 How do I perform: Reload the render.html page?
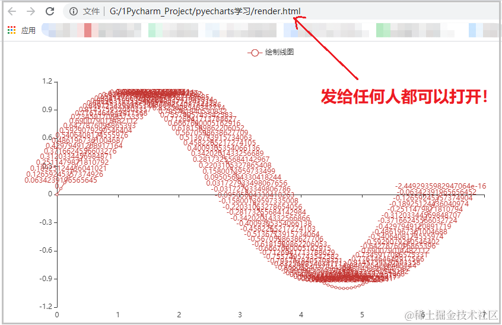[x=50, y=11]
